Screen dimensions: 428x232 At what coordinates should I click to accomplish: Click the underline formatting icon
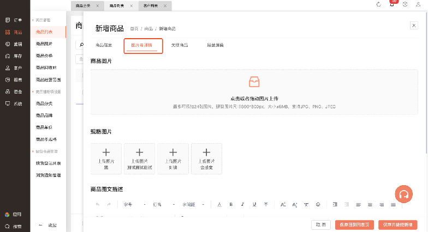click(254, 204)
